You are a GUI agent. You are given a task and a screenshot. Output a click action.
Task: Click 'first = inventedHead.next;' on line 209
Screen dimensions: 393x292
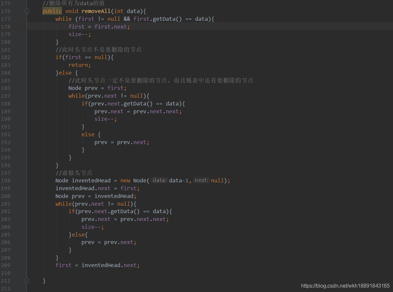(98, 265)
